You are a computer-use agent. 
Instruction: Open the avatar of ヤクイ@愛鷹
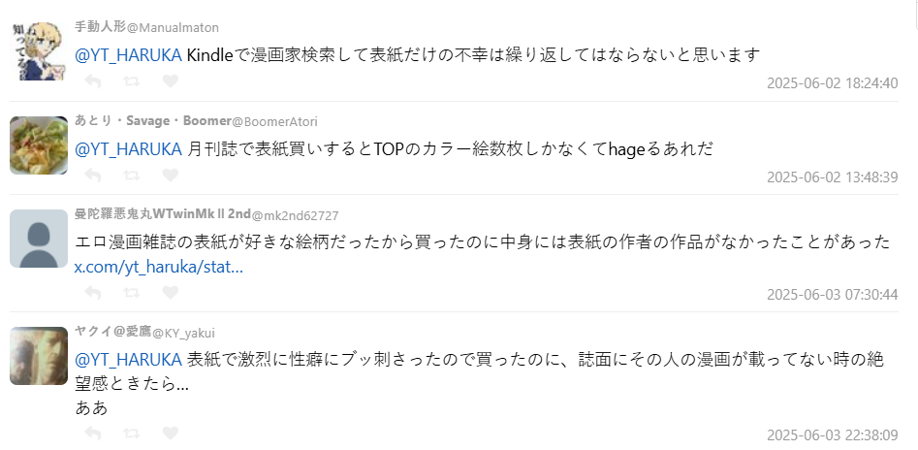(x=39, y=355)
